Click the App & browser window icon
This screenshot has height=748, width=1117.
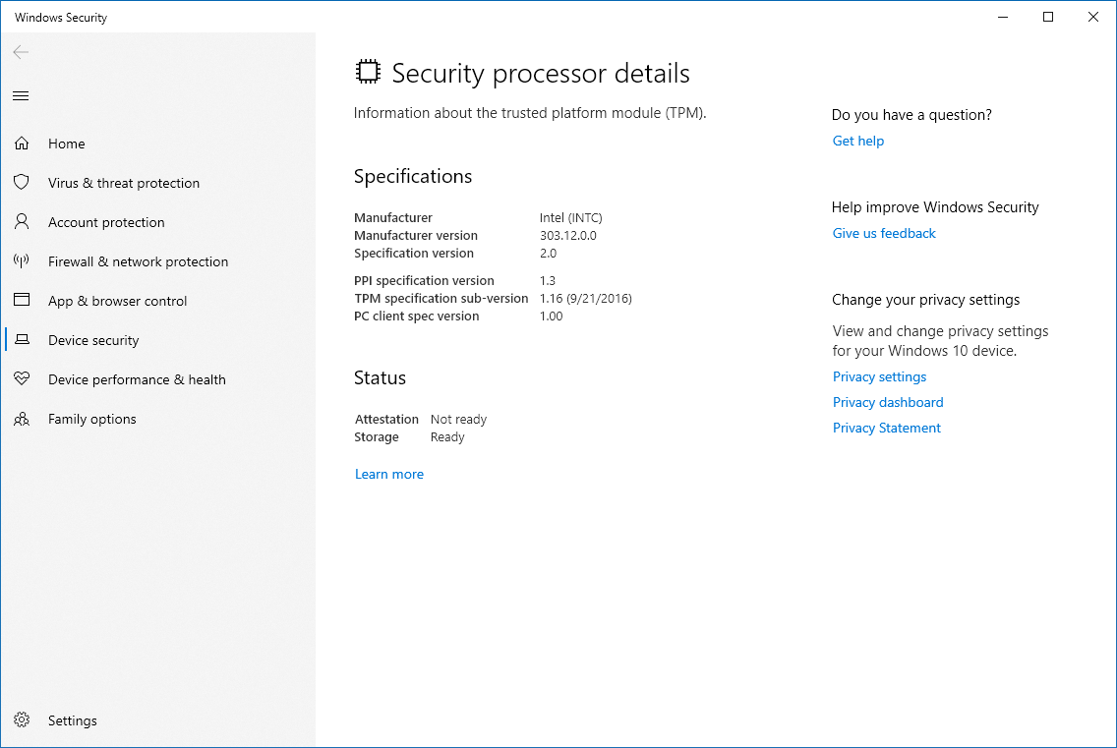[22, 300]
